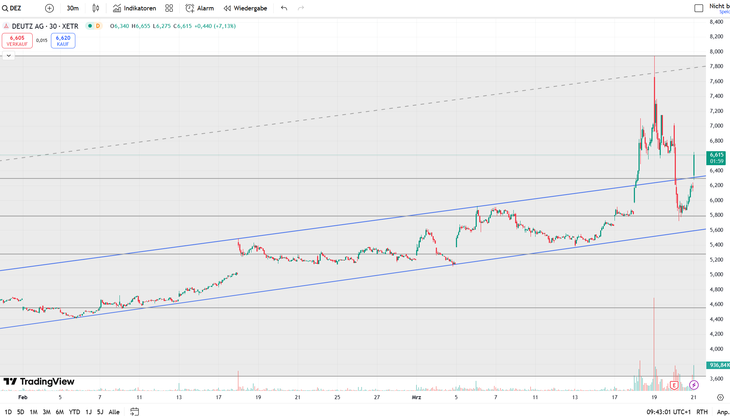Open the Indikatoren panel
The image size is (730, 416).
point(135,8)
